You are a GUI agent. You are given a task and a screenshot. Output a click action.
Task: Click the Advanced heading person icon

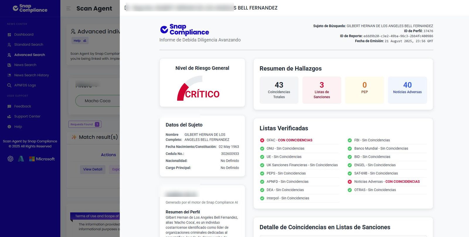tap(73, 31)
